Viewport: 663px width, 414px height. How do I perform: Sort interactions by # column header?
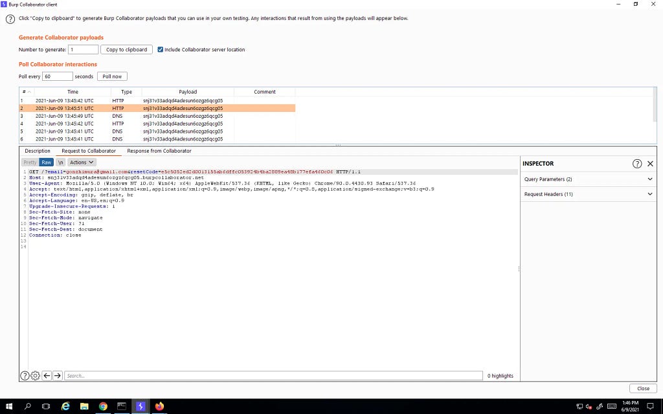coord(27,92)
